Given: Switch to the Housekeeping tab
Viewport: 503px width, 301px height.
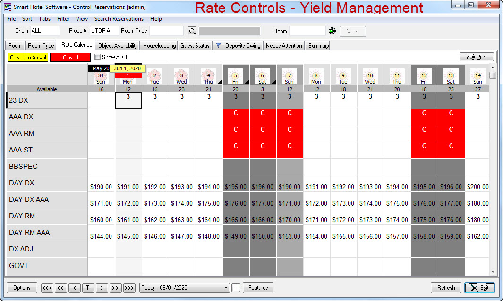Looking at the screenshot, I should pos(160,45).
